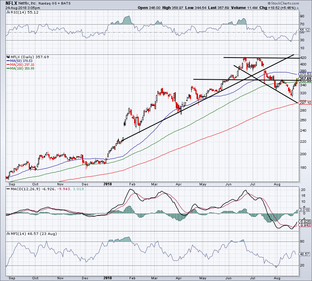Click the 'NFLX (Daily) 357.69' legend label
The width and height of the screenshot is (312, 281).
30,57
